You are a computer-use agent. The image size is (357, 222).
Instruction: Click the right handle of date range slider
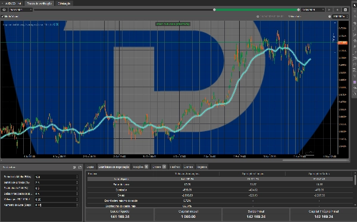click(x=298, y=9)
